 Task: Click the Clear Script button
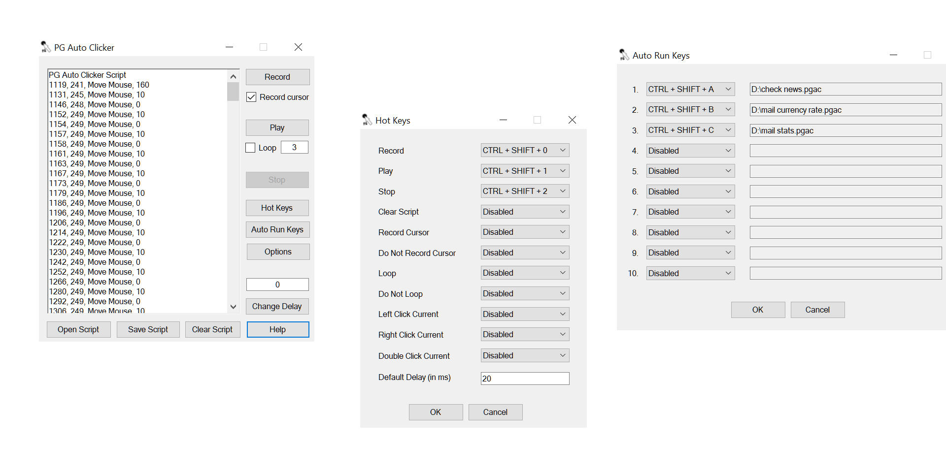coord(212,329)
